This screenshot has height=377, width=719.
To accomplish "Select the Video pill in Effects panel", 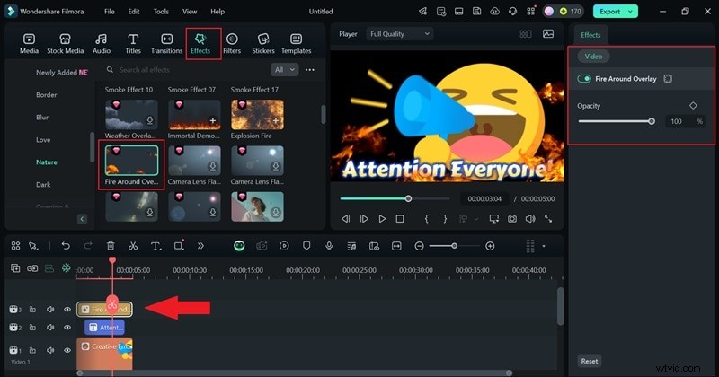I will click(593, 57).
